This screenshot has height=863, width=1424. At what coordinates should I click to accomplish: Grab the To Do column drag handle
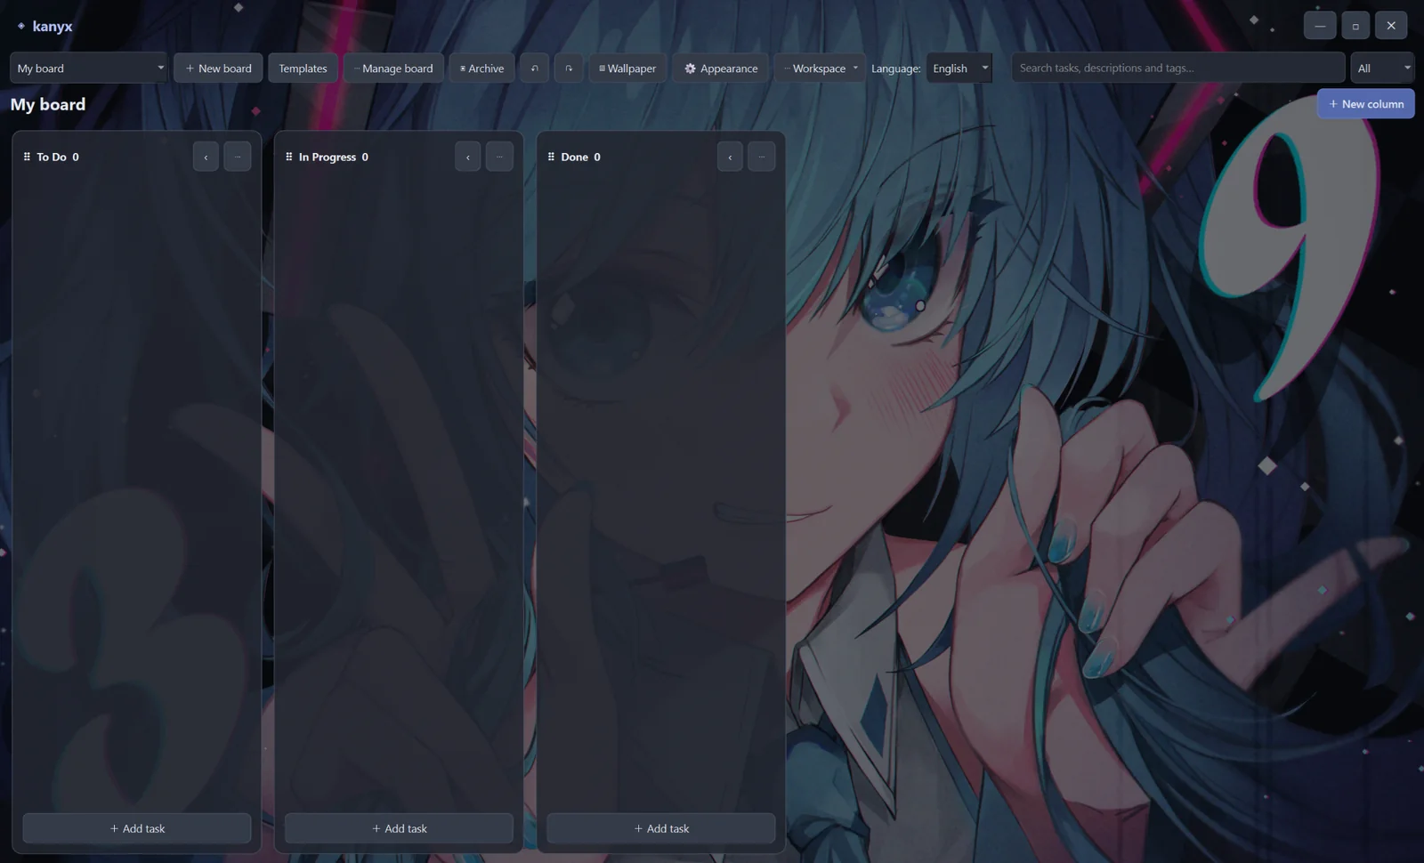[x=27, y=157]
